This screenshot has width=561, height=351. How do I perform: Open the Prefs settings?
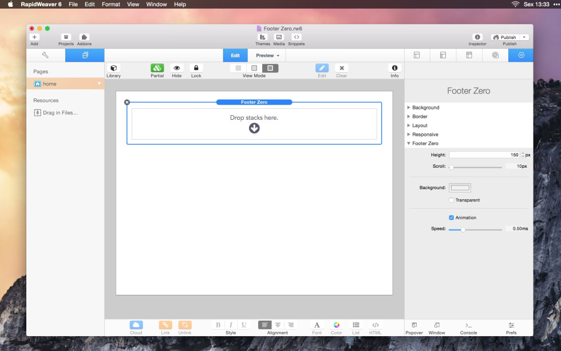pyautogui.click(x=511, y=325)
